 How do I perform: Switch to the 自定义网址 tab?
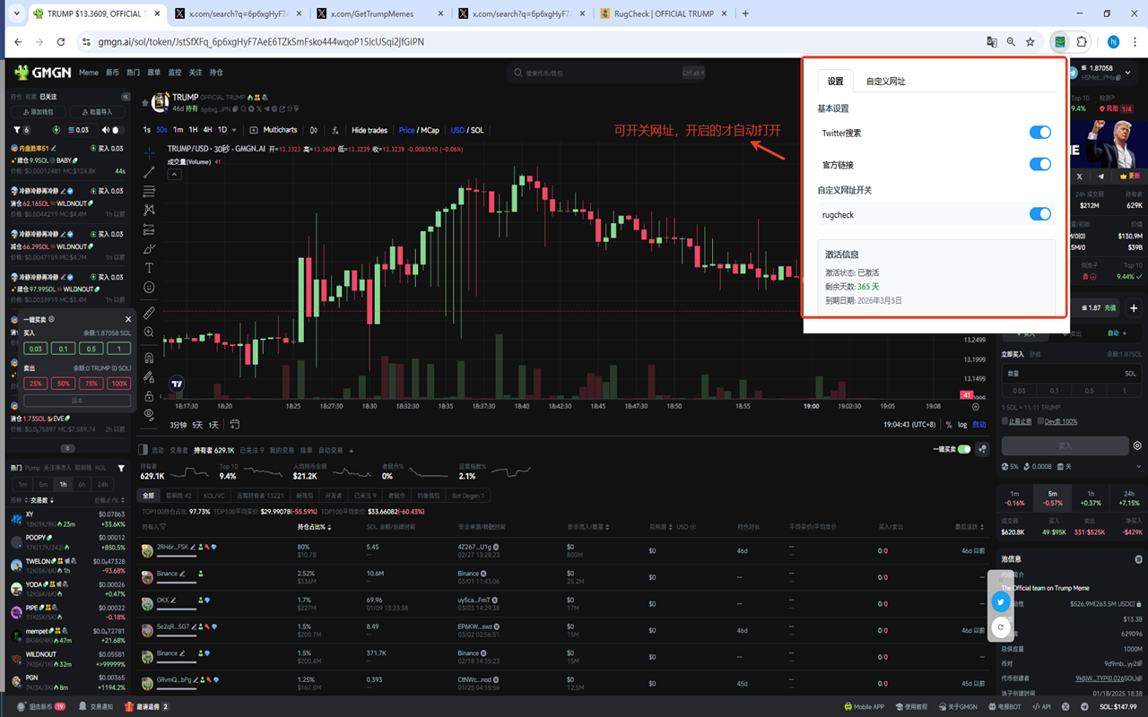point(885,82)
